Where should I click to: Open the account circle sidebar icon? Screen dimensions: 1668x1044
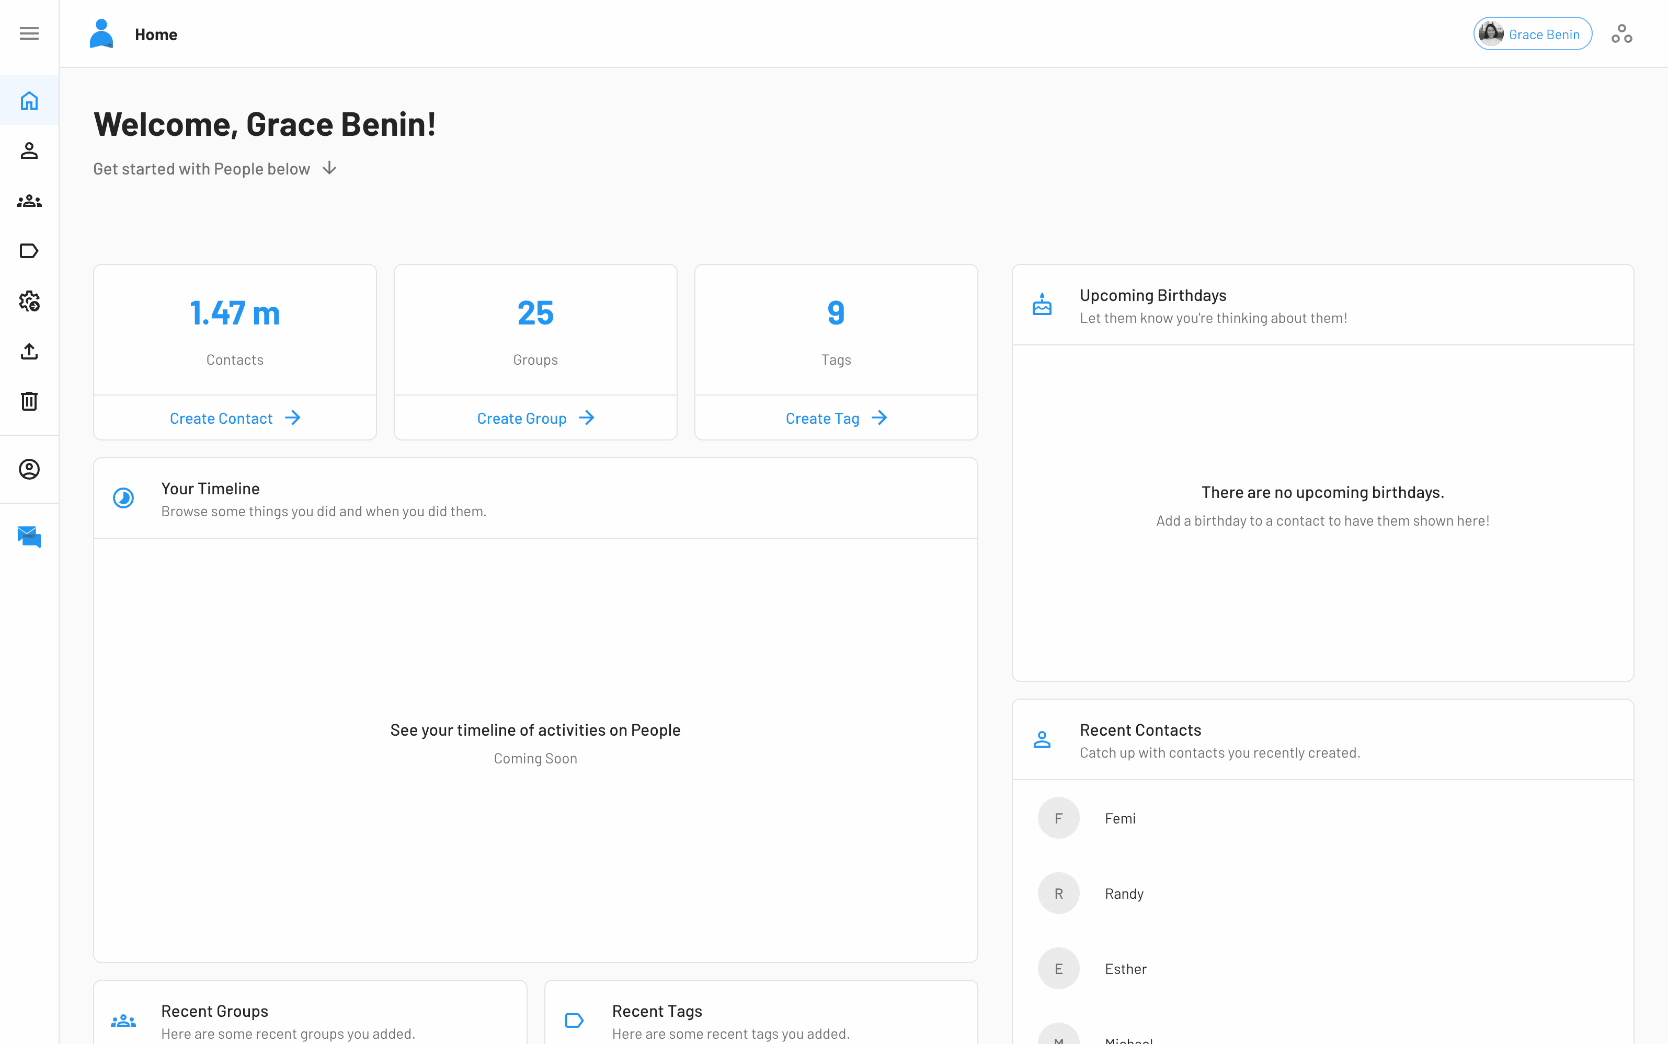(29, 470)
